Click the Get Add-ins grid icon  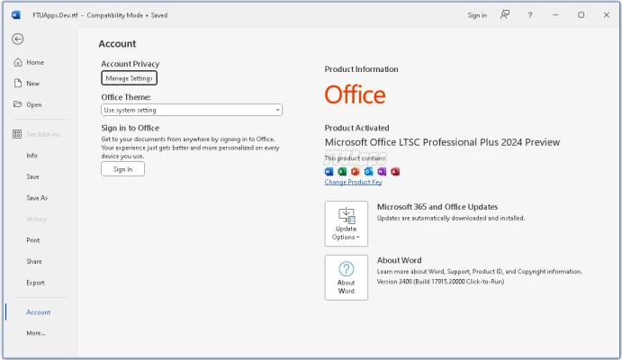point(17,134)
